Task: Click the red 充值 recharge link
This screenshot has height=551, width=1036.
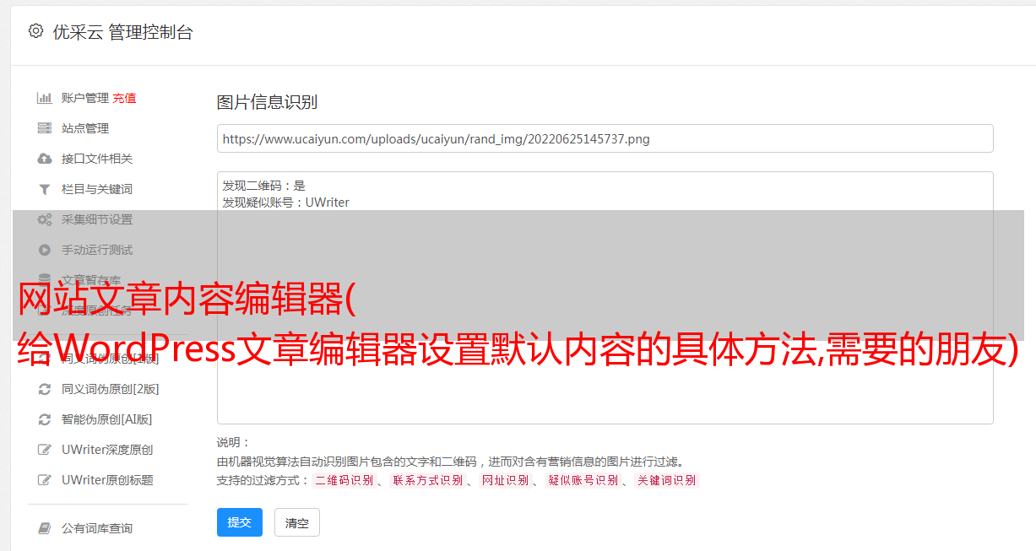Action: pyautogui.click(x=124, y=98)
